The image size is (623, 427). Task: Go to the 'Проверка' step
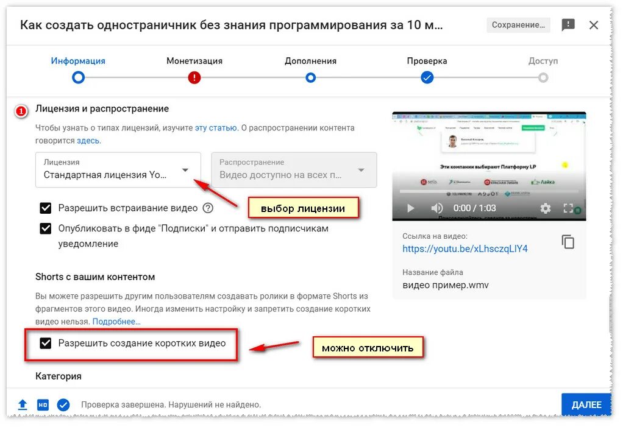(x=427, y=69)
